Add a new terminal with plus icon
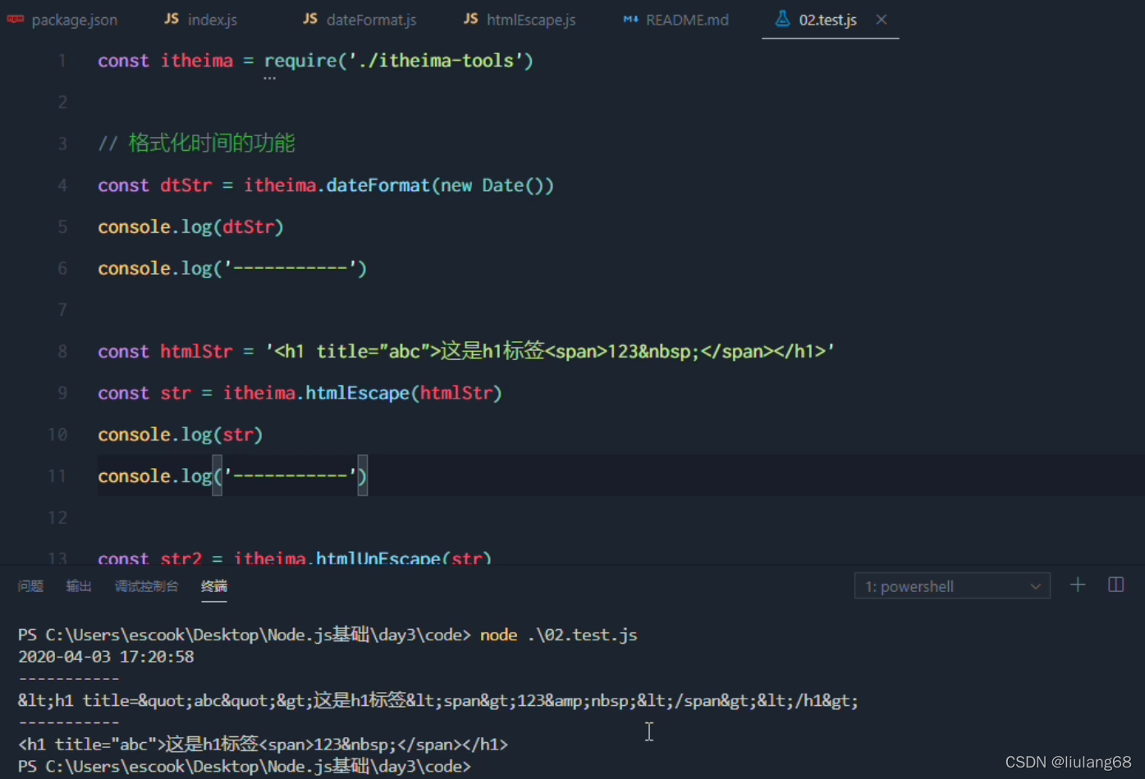This screenshot has width=1145, height=779. coord(1078,585)
